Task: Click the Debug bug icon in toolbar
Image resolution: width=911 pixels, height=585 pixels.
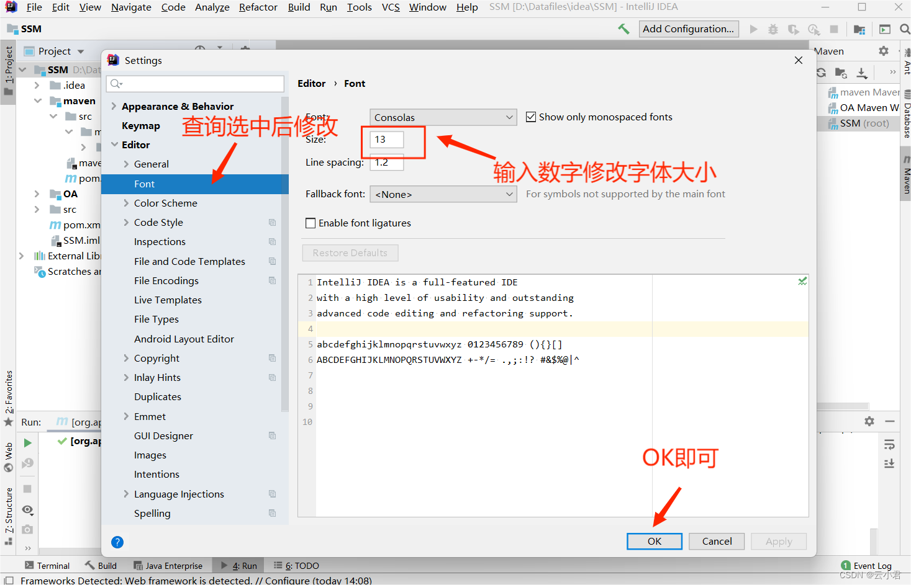Action: 773,29
